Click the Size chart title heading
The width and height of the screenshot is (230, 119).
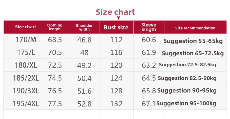point(115,12)
